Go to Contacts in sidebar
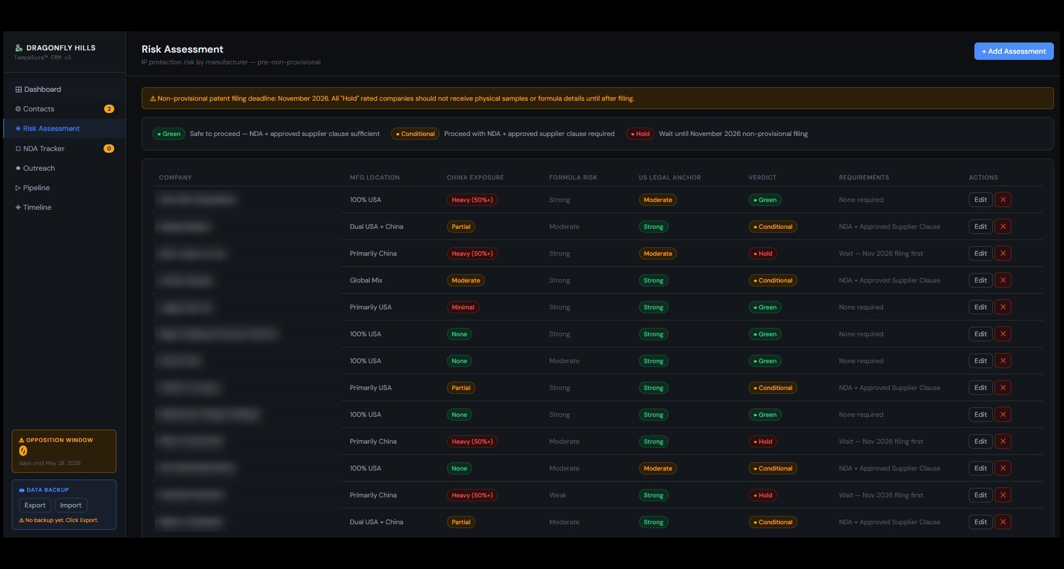This screenshot has height=569, width=1064. tap(64, 109)
